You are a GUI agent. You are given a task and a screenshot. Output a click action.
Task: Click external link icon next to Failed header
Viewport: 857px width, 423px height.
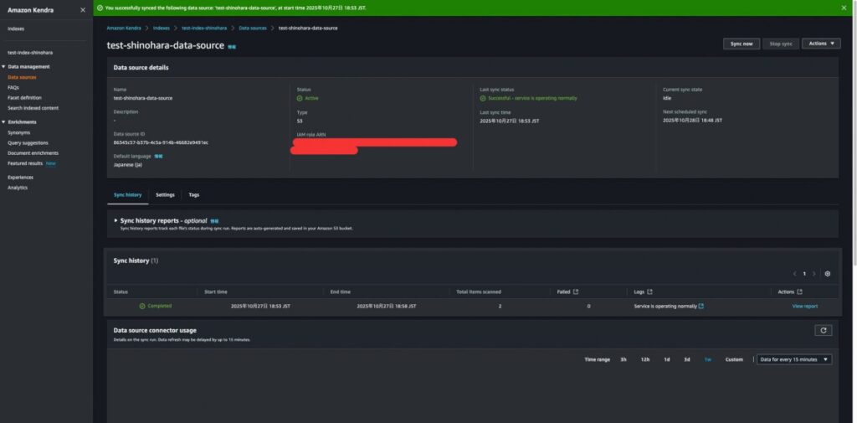(575, 291)
